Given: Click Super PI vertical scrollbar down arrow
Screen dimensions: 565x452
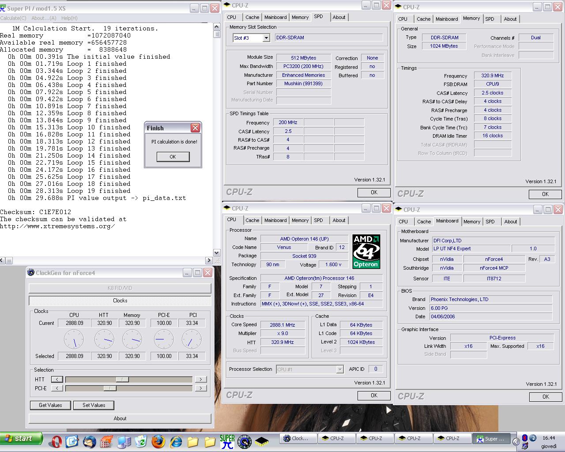Looking at the screenshot, I should pos(217,252).
